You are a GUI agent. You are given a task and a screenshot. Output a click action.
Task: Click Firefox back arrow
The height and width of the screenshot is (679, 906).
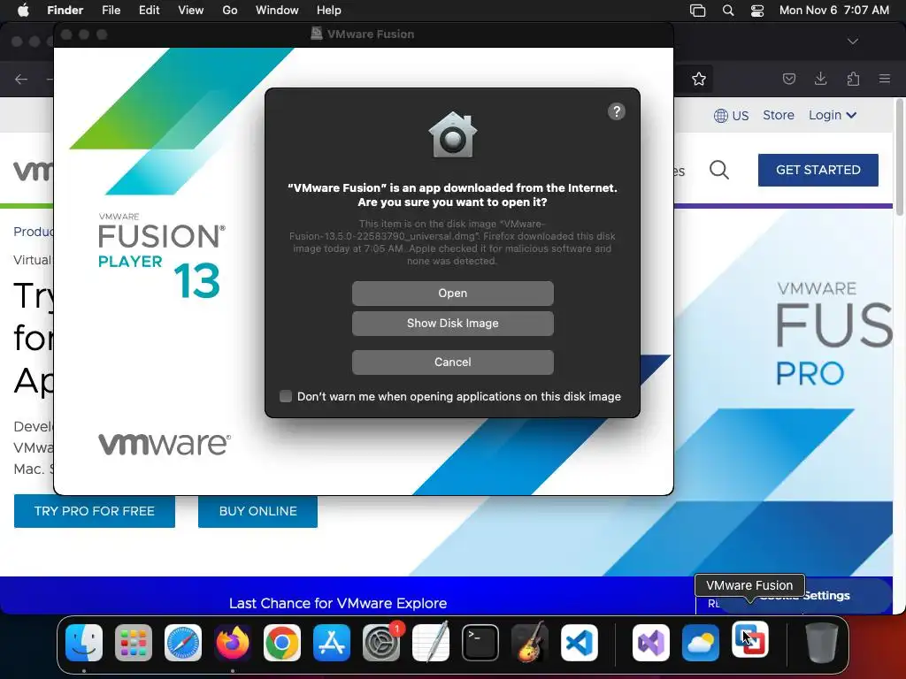21,79
